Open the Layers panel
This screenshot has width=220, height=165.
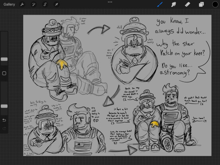click(x=201, y=4)
